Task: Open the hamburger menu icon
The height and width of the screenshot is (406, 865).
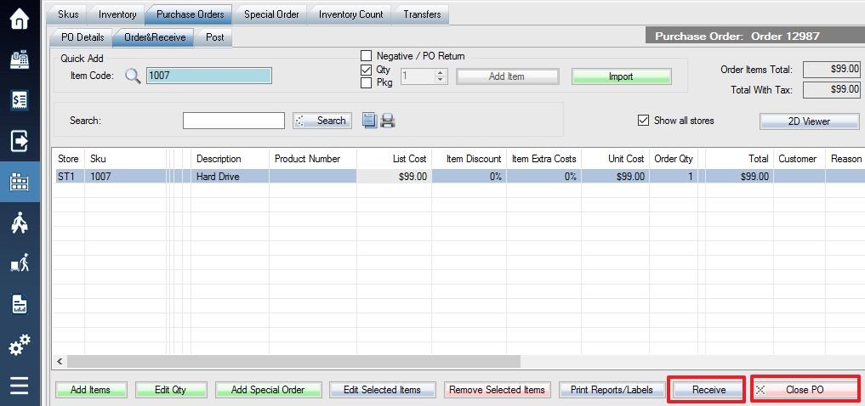Action: 20,386
